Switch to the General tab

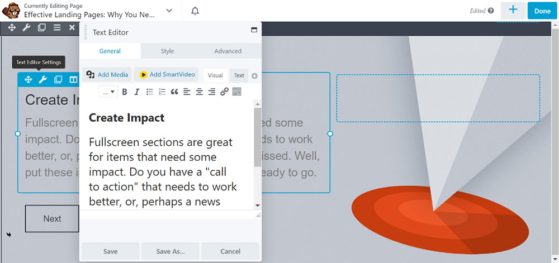click(110, 51)
